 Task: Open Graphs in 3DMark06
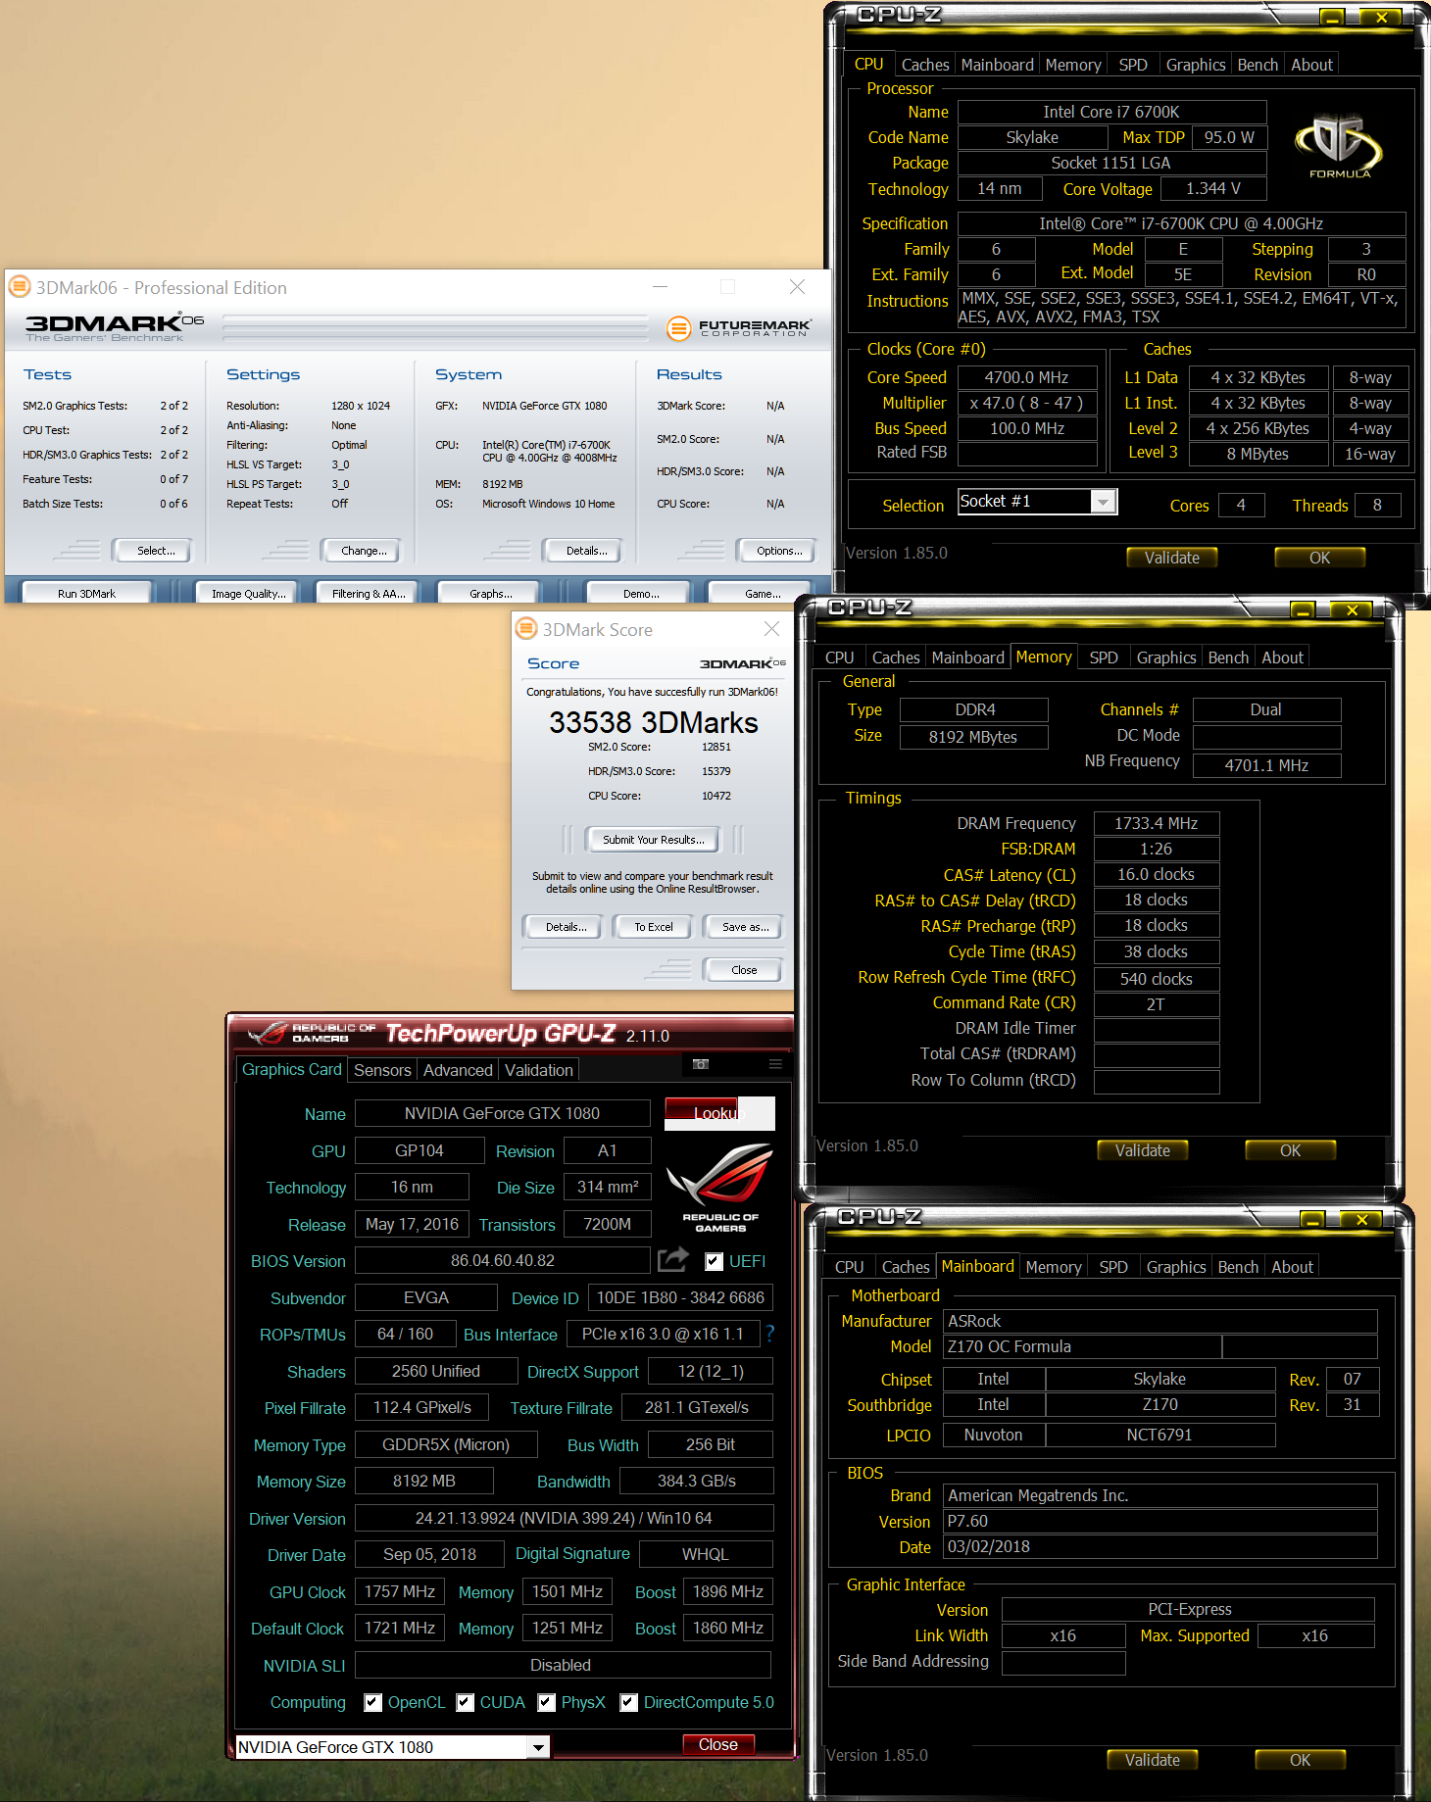[x=491, y=594]
